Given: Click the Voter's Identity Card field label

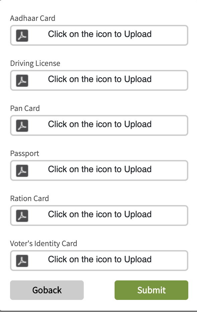Looking at the screenshot, I should click(x=44, y=243).
